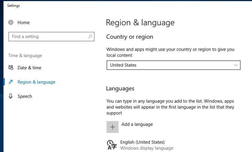Image resolution: width=252 pixels, height=152 pixels.
Task: Open the United States country dropdown
Action: [174, 65]
